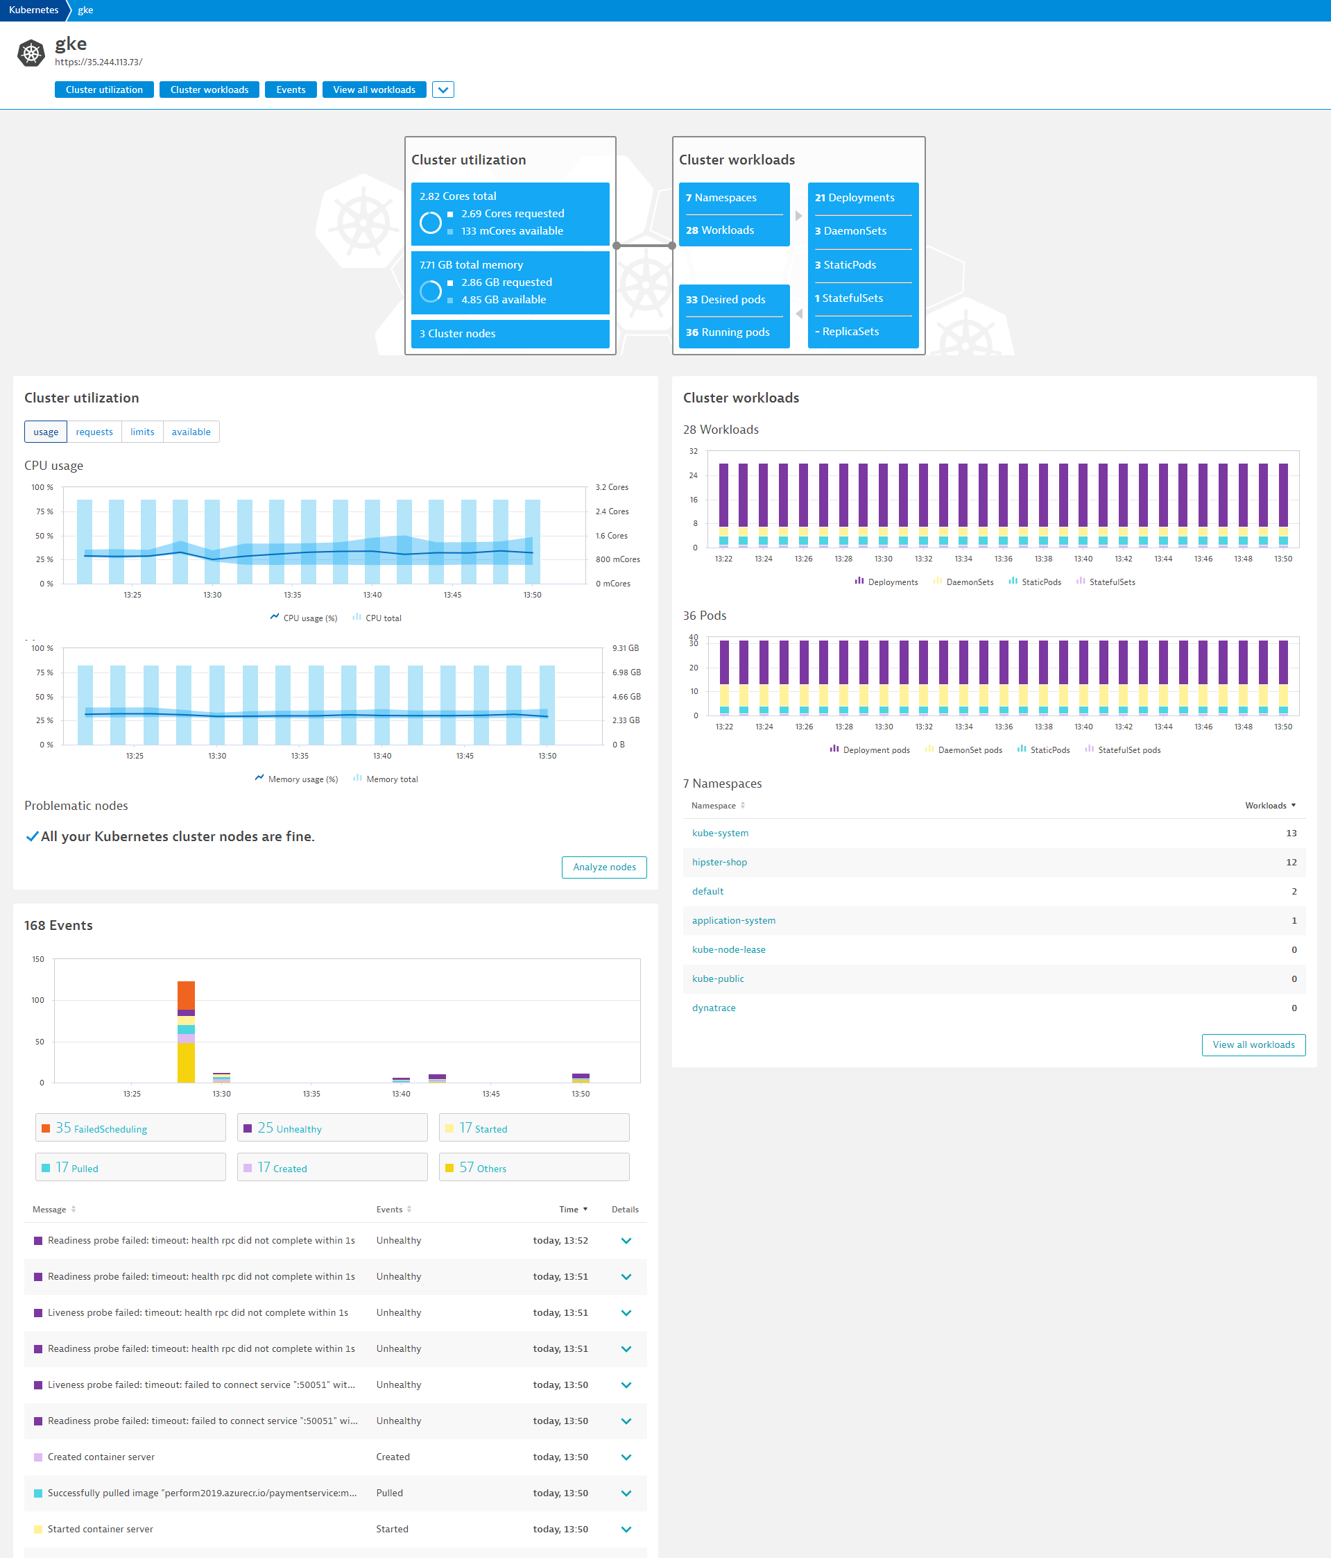Click the cores requested donut chart icon
This screenshot has width=1331, height=1558.
(431, 223)
